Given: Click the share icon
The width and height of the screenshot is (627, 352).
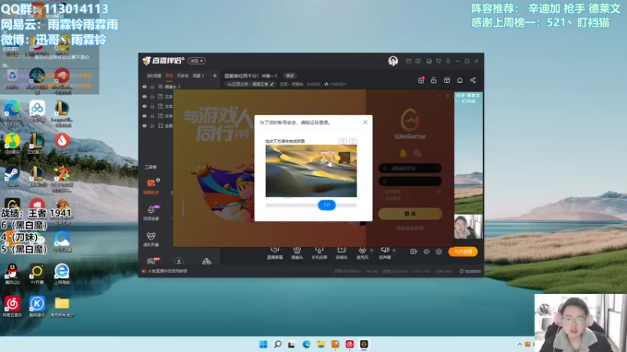Looking at the screenshot, I should tap(473, 81).
